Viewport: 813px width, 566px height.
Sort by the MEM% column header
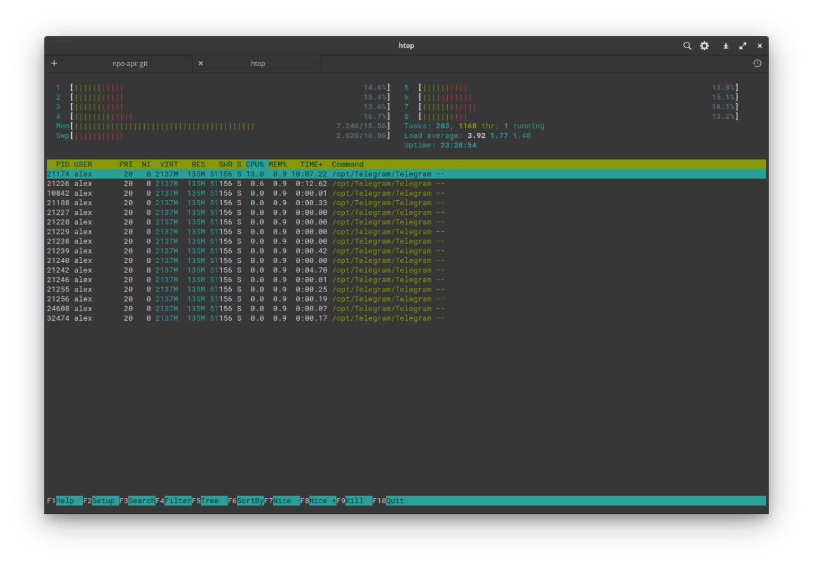click(278, 165)
